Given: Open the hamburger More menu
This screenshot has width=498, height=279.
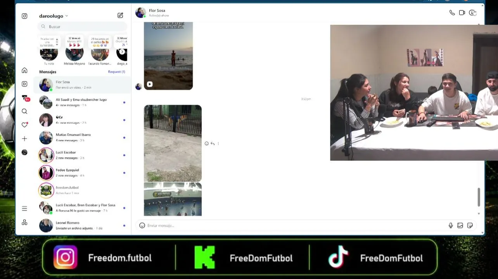Looking at the screenshot, I should click(24, 208).
